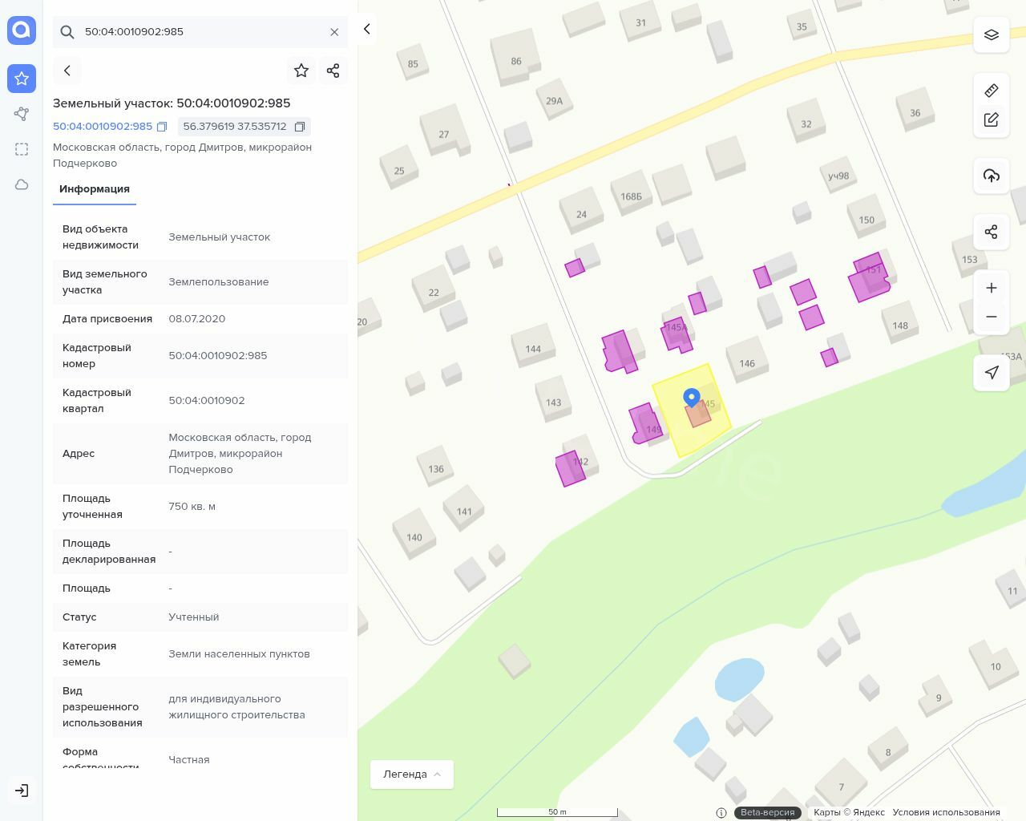Switch to the Информация tab
The width and height of the screenshot is (1026, 821).
95,189
